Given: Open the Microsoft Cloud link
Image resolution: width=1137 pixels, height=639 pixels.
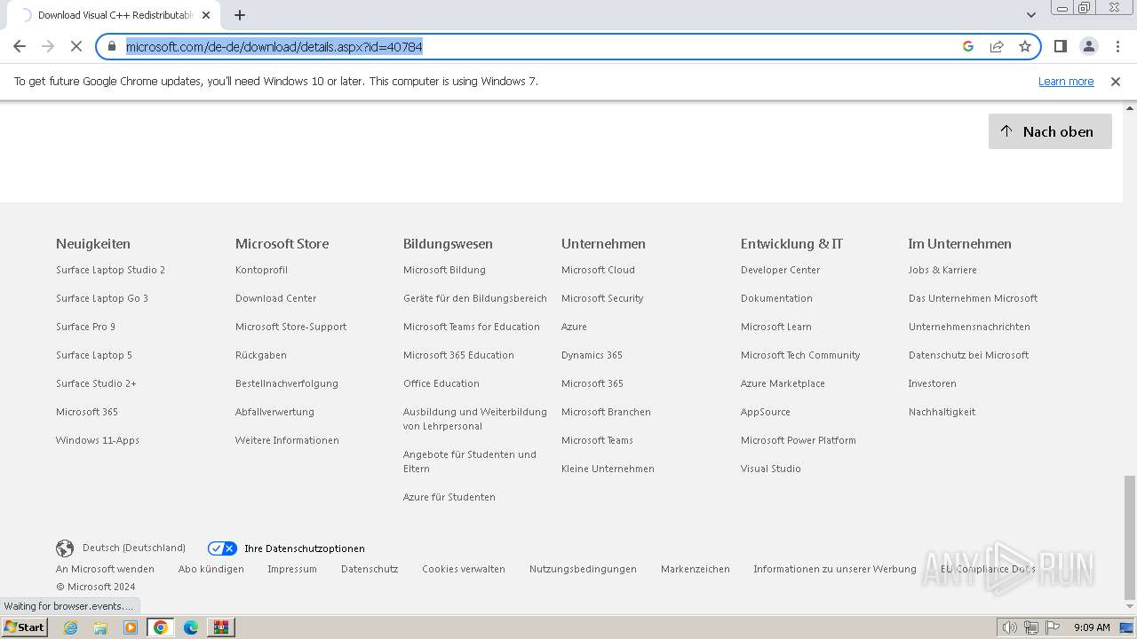Looking at the screenshot, I should [x=598, y=270].
